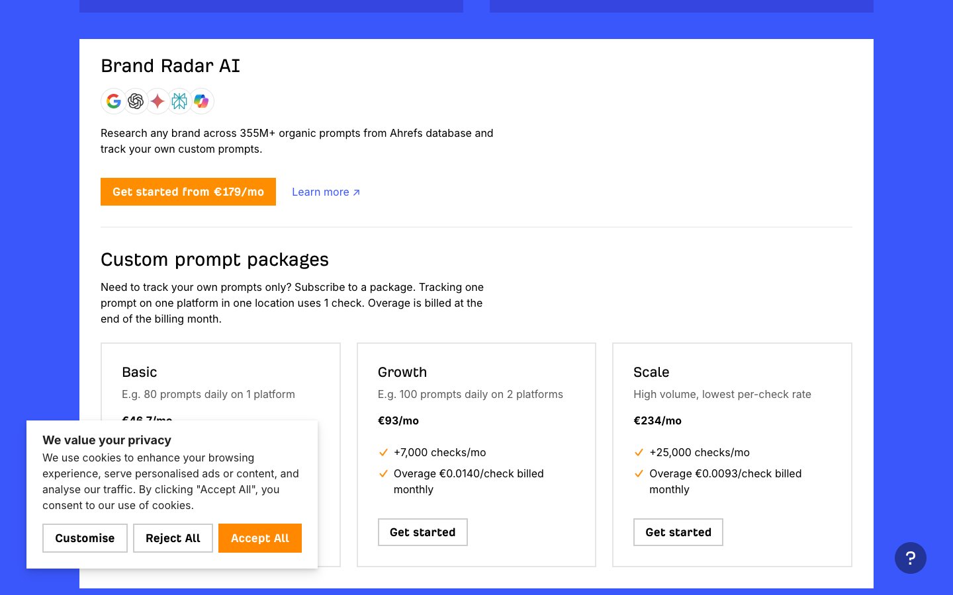
Task: Choose Get started in the Scale package
Action: 678,532
